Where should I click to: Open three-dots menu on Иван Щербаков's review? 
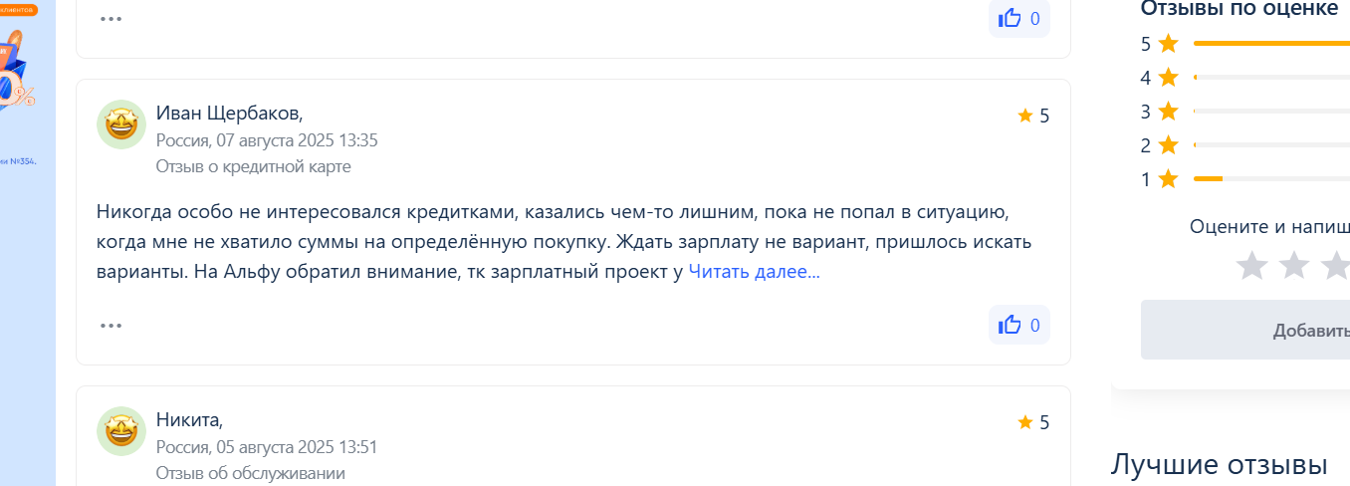(x=111, y=326)
